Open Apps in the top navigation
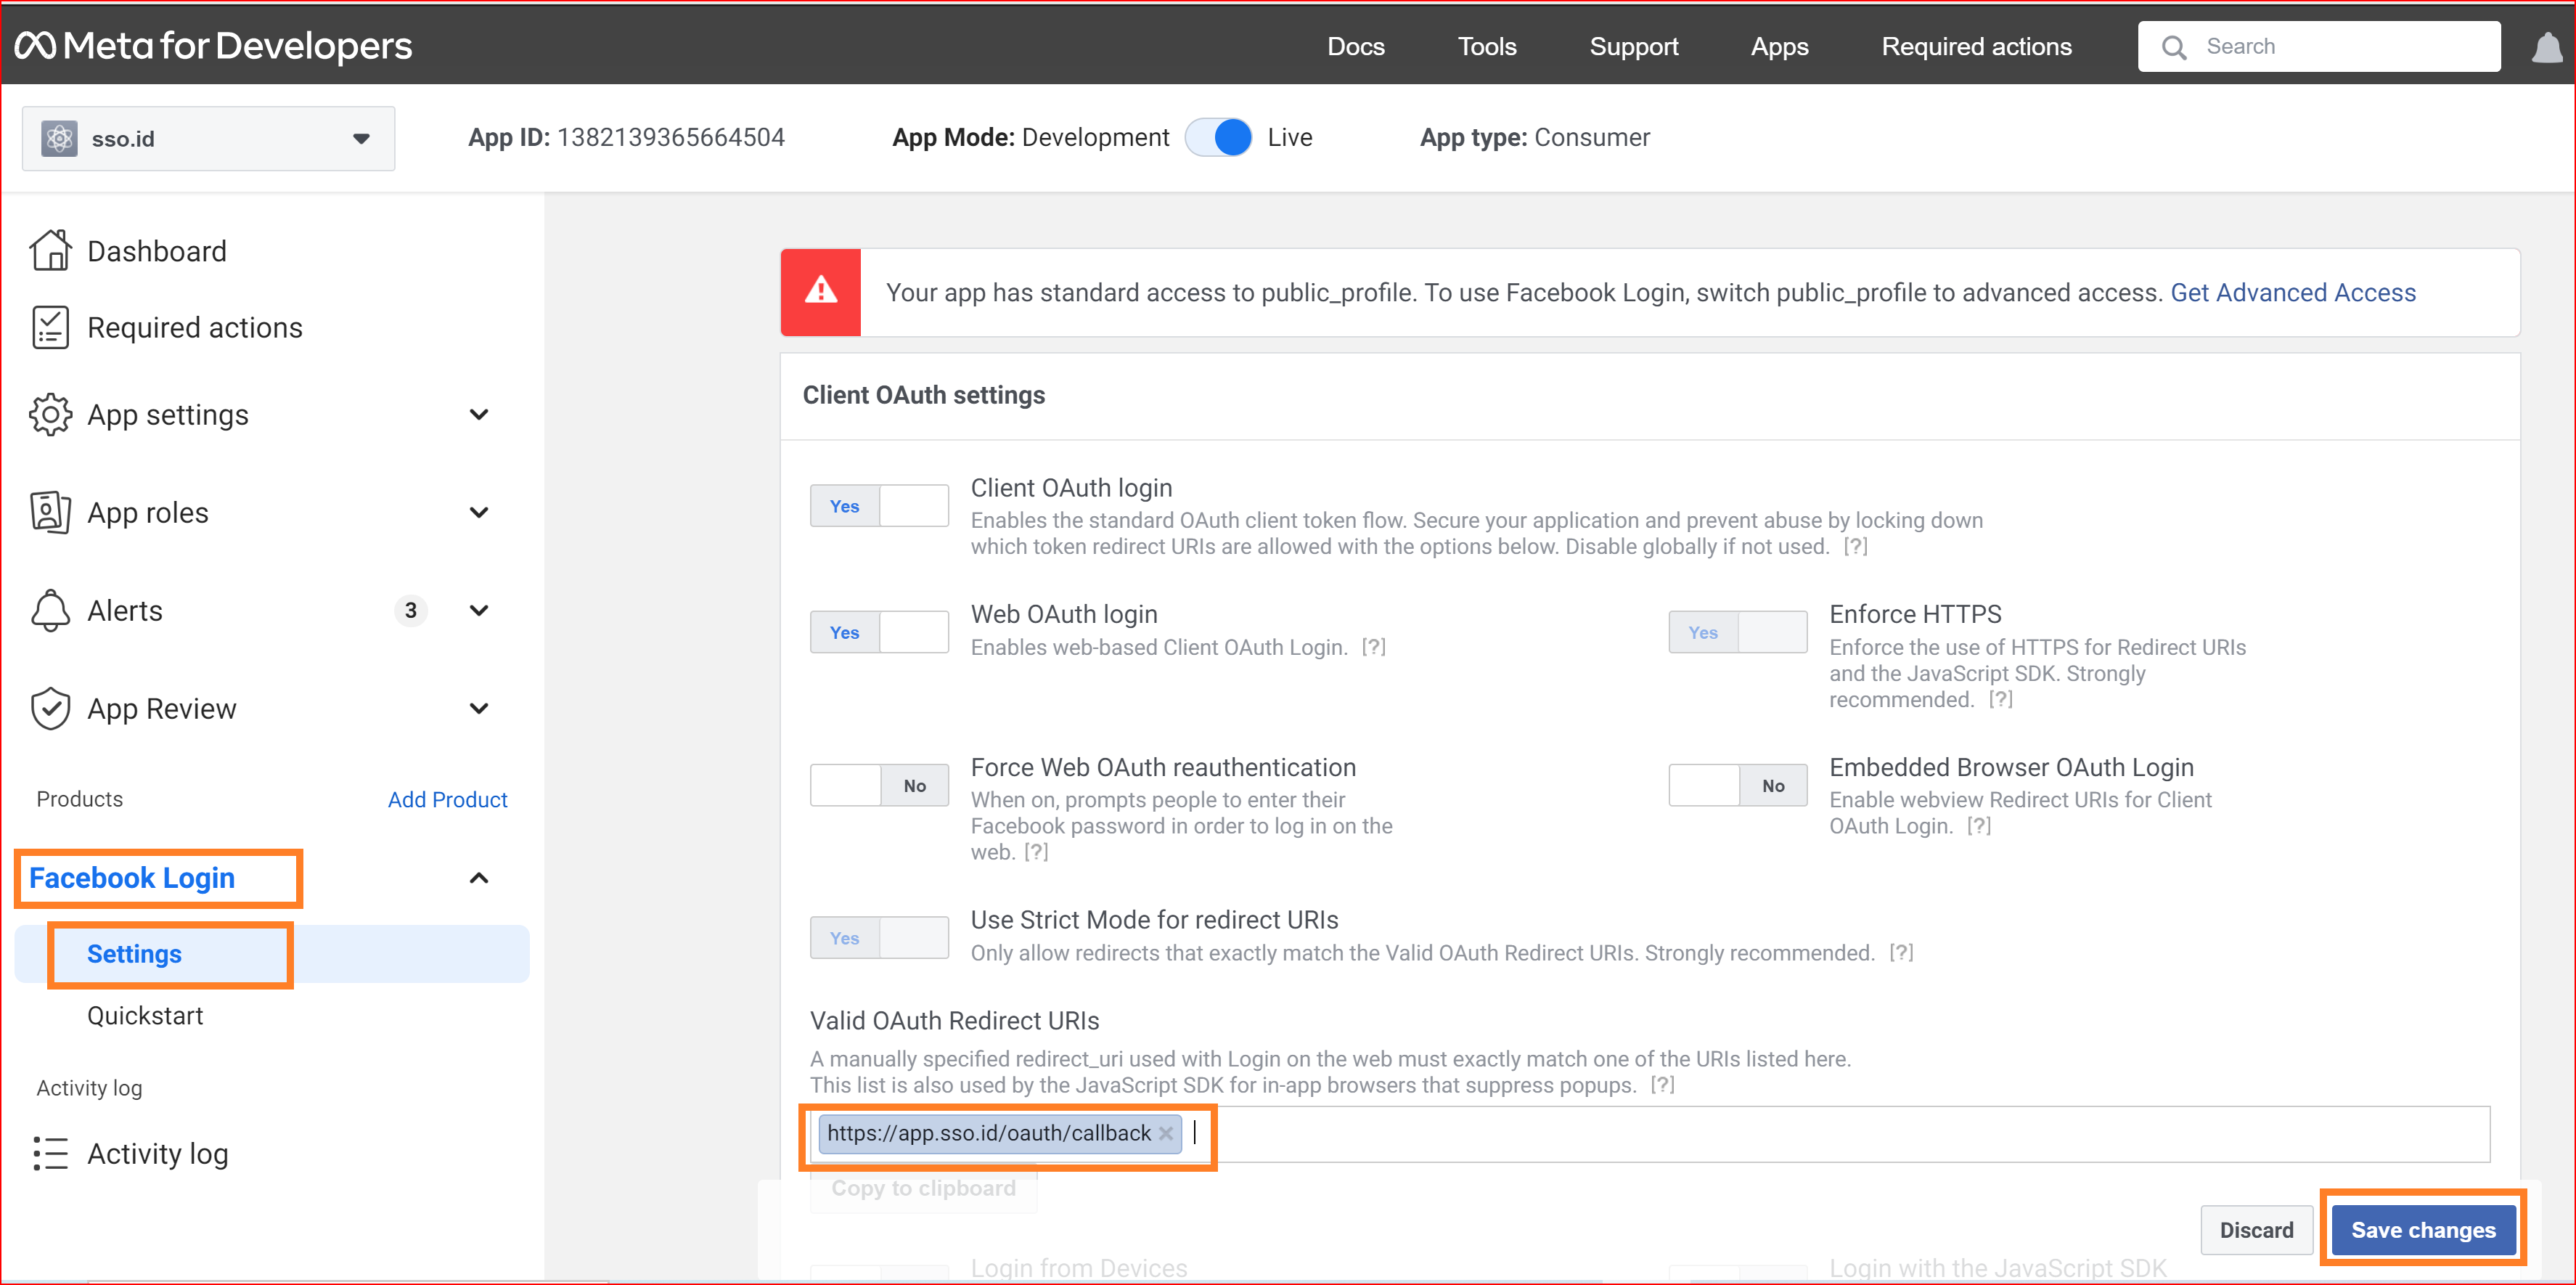Image resolution: width=2576 pixels, height=1285 pixels. 1779,47
